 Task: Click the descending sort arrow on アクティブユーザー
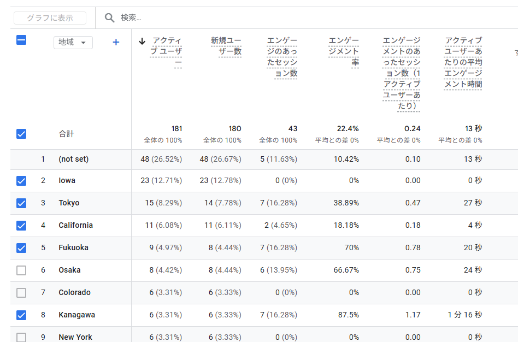(x=142, y=42)
